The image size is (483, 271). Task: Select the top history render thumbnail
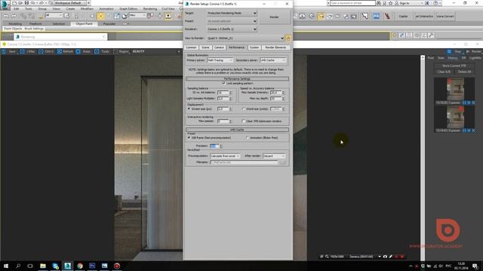(455, 90)
